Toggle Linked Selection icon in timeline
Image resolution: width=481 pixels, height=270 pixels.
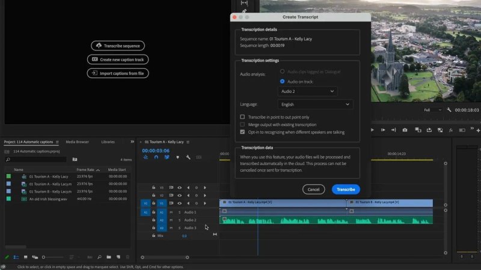click(x=167, y=157)
